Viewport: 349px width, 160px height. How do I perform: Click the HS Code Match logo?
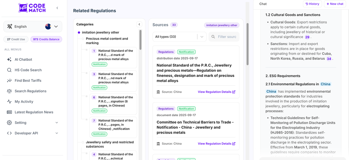(x=32, y=8)
